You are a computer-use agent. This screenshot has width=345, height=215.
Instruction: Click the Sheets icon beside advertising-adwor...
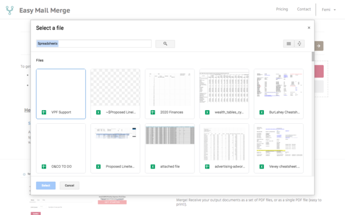point(207,167)
